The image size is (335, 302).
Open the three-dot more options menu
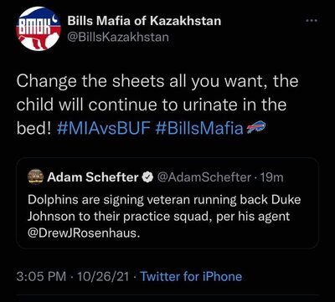pyautogui.click(x=312, y=21)
